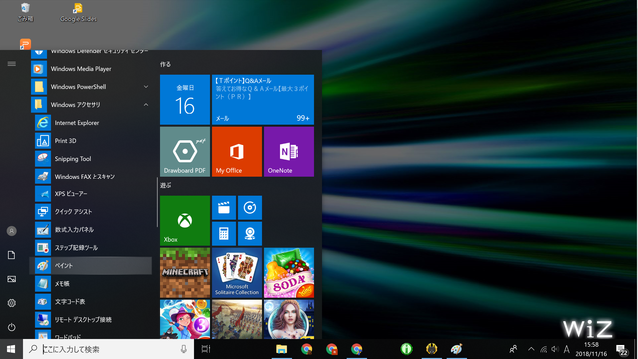Switch to Paint in the taskbar
The height and width of the screenshot is (359, 638).
tap(456, 349)
